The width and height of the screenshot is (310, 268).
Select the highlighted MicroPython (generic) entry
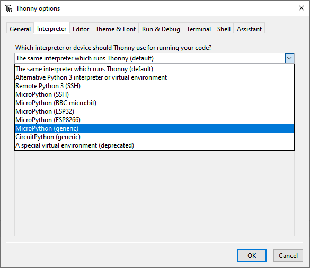pos(154,128)
